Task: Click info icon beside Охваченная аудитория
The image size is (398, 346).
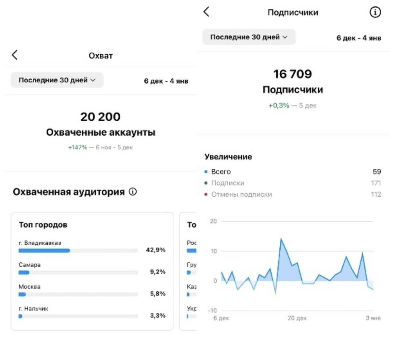Action: 133,192
